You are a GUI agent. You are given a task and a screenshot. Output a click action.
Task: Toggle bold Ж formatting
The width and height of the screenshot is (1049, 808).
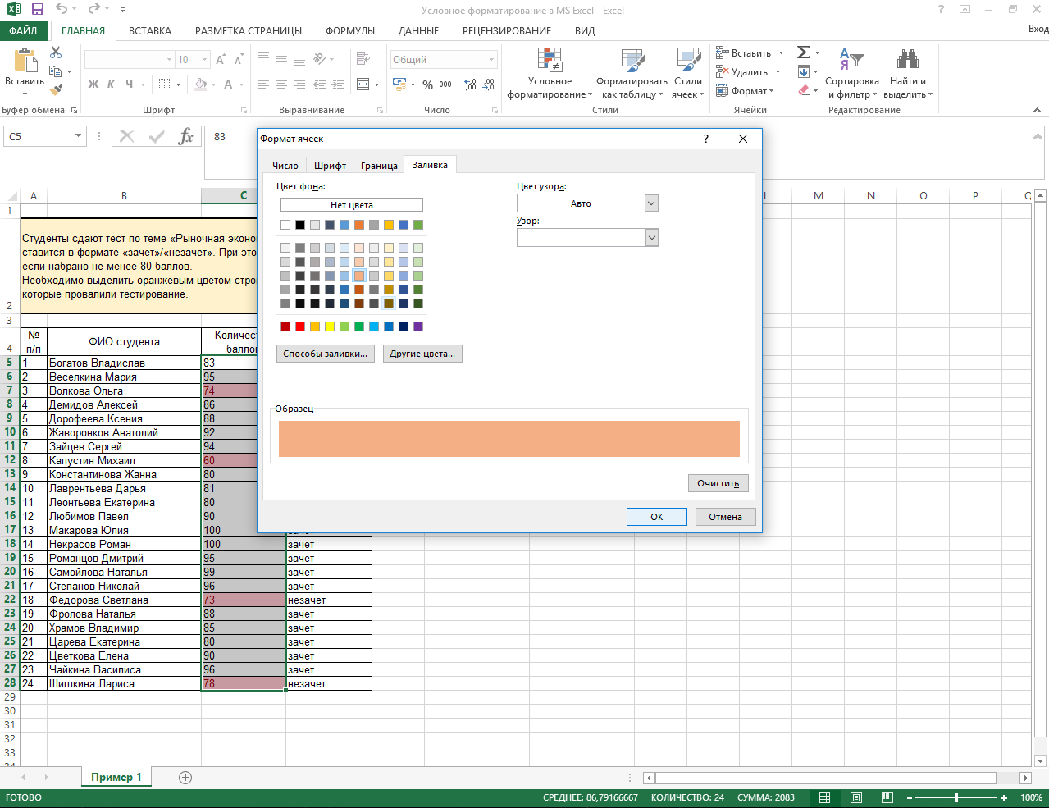coord(93,84)
